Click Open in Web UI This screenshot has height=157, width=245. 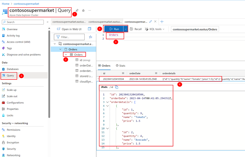click(69, 29)
